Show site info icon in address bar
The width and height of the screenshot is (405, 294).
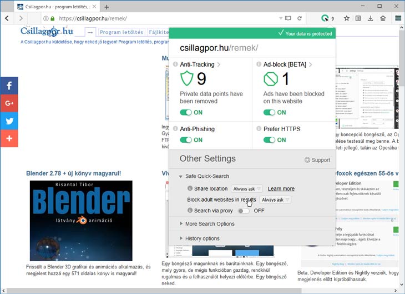click(x=45, y=18)
